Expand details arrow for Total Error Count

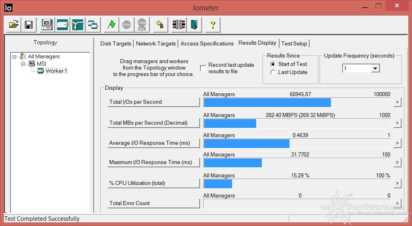click(397, 203)
